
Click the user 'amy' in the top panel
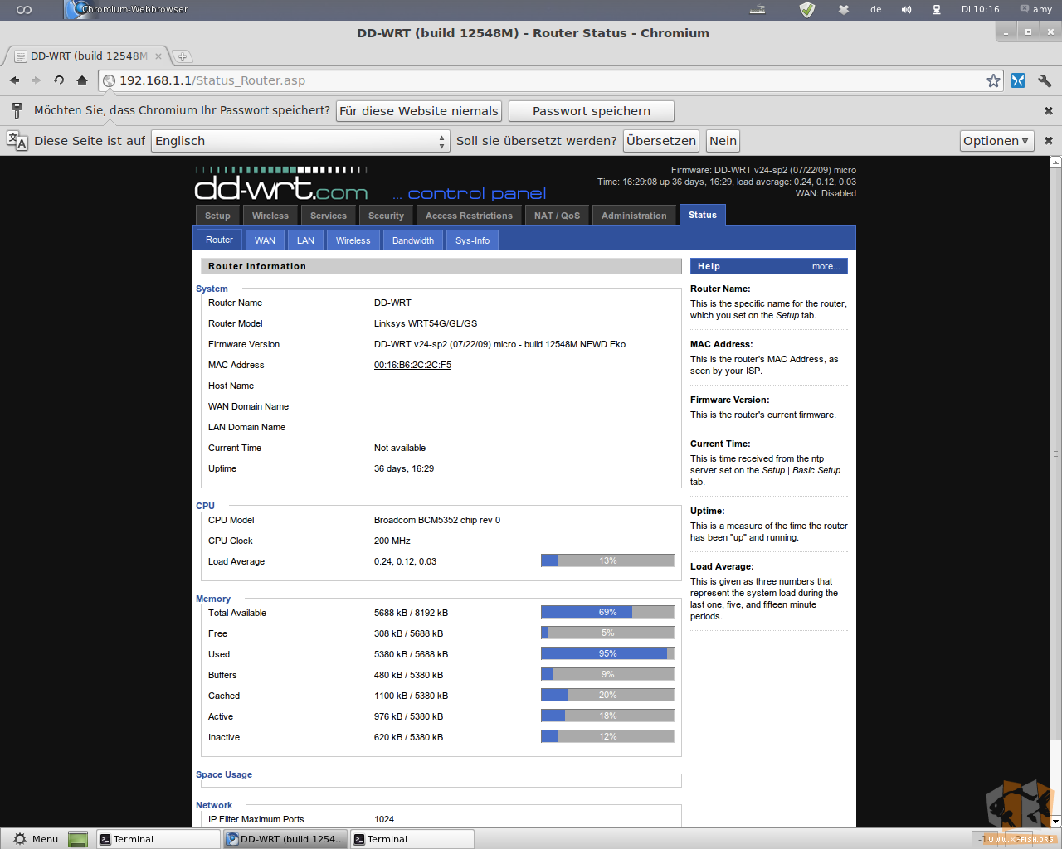coord(1036,9)
